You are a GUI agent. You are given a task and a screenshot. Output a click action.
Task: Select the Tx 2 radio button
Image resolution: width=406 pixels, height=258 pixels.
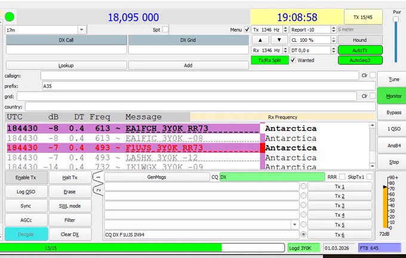click(x=303, y=196)
